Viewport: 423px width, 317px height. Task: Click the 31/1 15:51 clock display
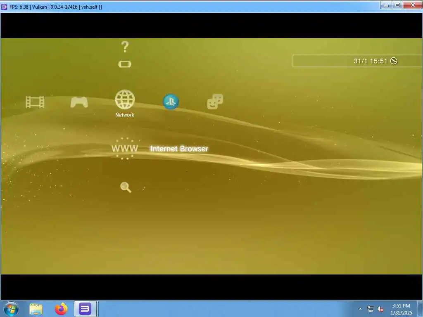click(370, 61)
